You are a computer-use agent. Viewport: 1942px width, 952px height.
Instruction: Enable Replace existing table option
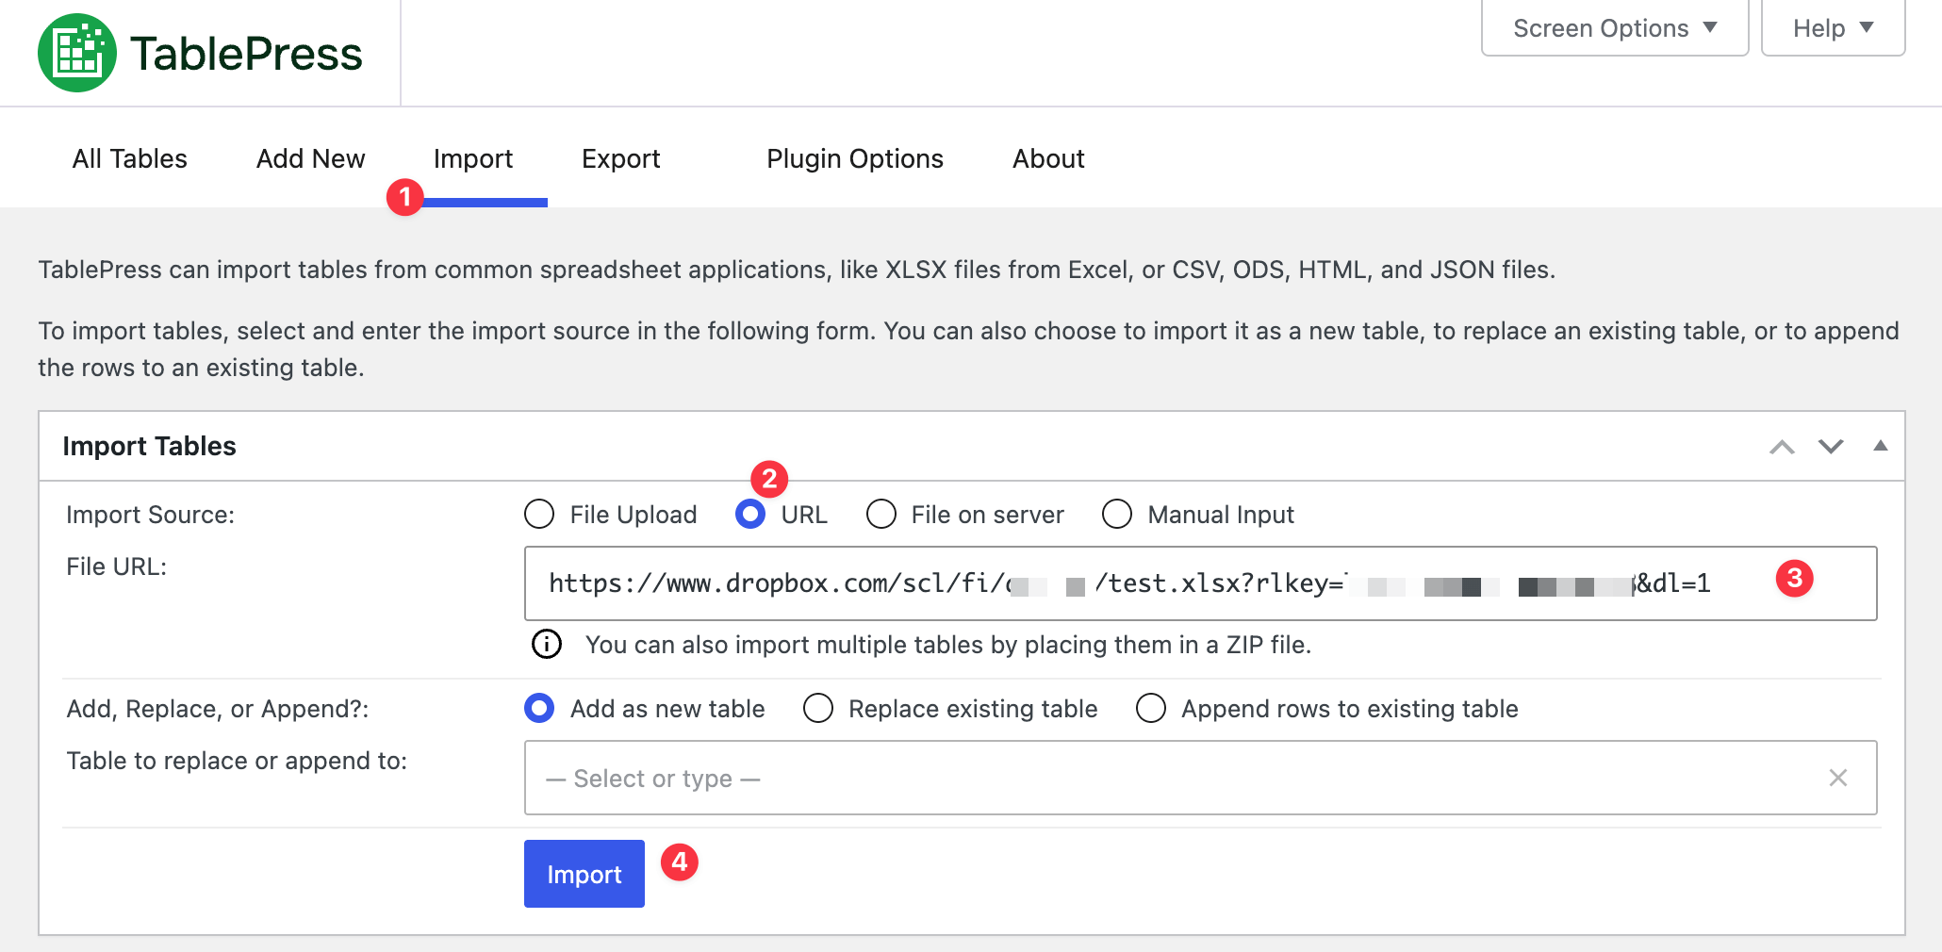(x=817, y=708)
